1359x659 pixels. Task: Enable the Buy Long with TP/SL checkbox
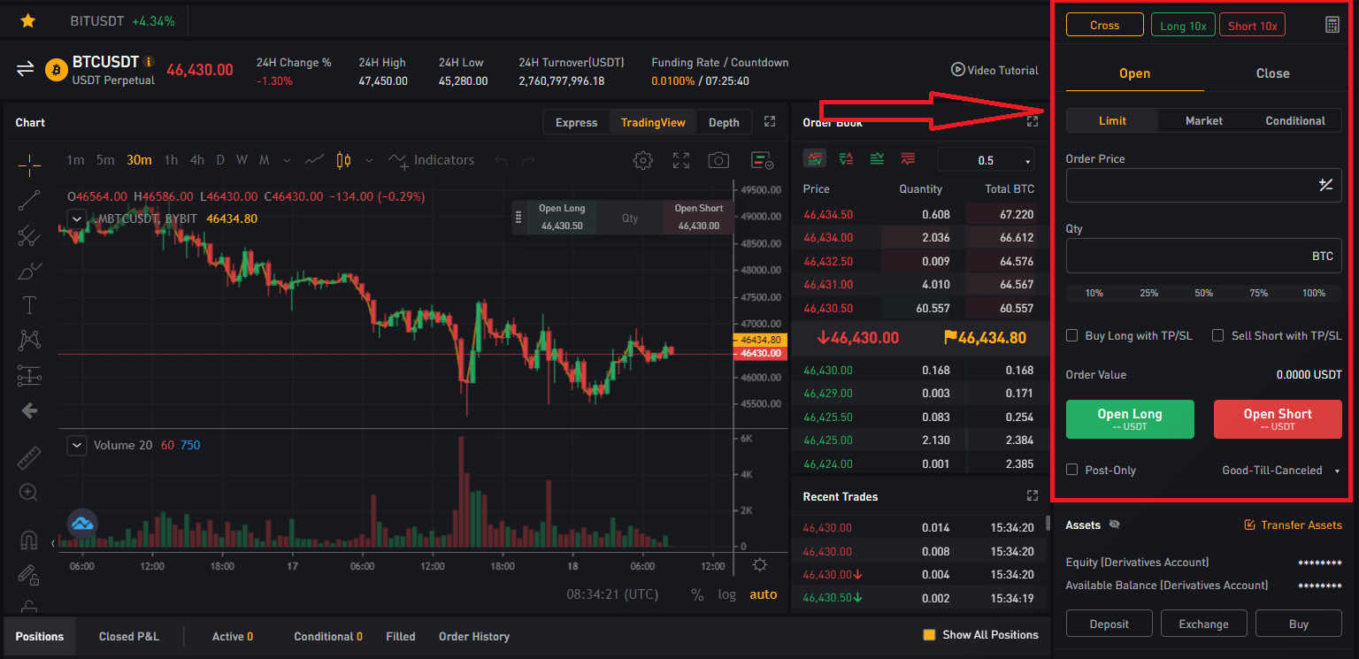point(1071,335)
